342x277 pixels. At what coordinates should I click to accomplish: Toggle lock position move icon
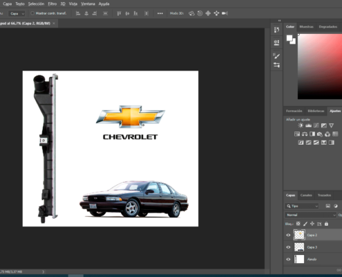(x=312, y=224)
